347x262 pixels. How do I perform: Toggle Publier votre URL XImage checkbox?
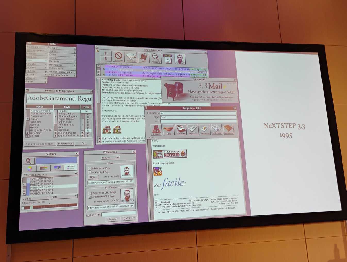(90, 193)
